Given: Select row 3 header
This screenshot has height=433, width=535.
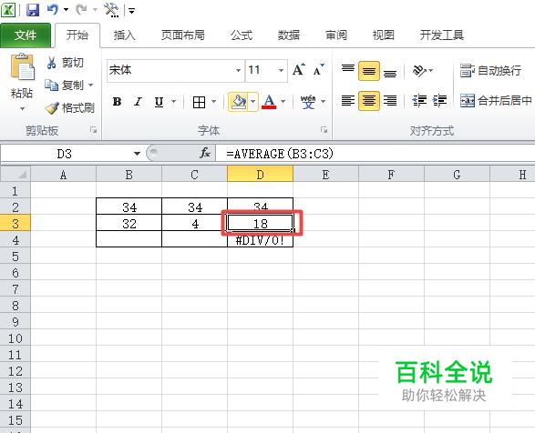Looking at the screenshot, I should coord(15,224).
